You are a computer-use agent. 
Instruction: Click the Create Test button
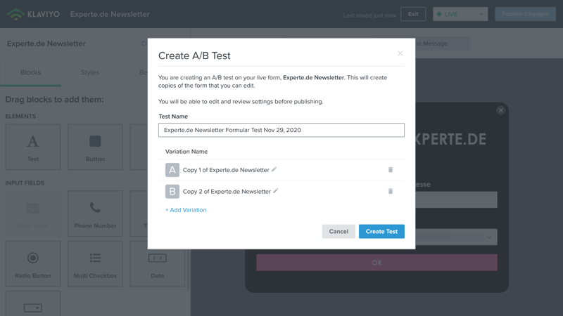click(x=381, y=232)
